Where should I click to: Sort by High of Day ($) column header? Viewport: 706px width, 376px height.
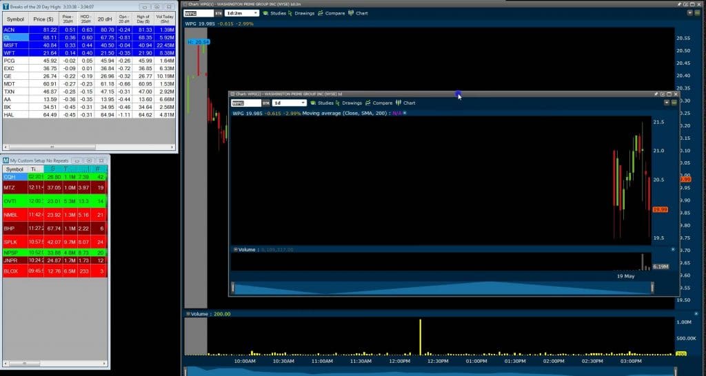(143, 19)
